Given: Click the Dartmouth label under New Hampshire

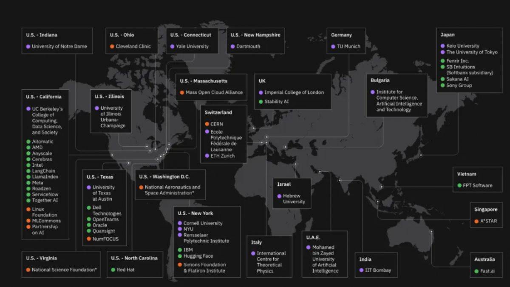Looking at the screenshot, I should [x=248, y=46].
